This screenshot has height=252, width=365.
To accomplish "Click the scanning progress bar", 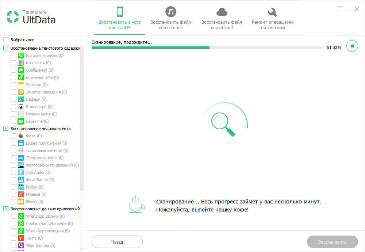I will 207,47.
